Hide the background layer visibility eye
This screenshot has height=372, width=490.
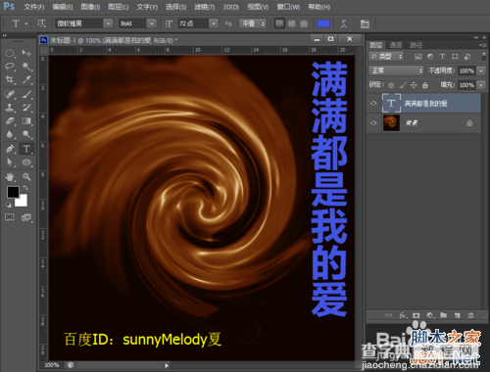(x=373, y=122)
